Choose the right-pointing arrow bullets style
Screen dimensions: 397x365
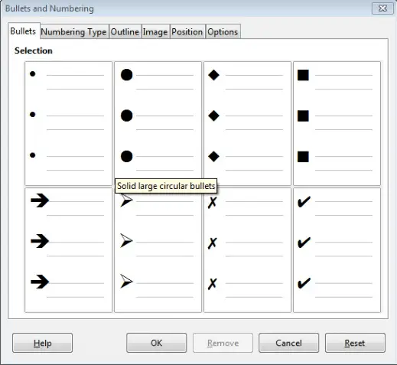(x=68, y=250)
